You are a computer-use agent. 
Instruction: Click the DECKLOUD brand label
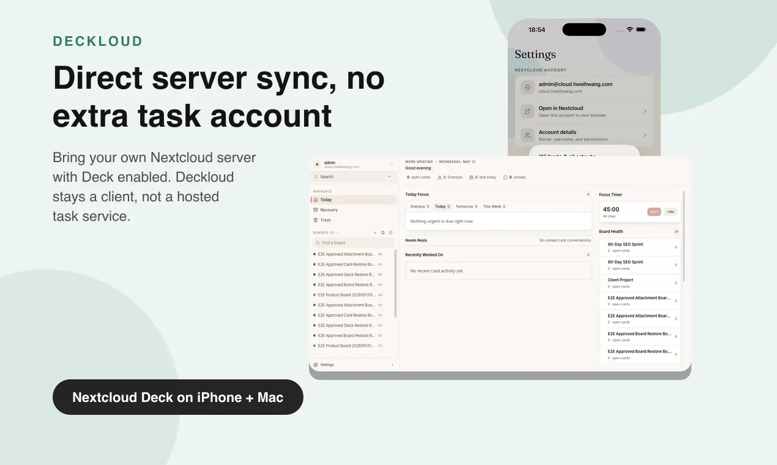point(98,42)
